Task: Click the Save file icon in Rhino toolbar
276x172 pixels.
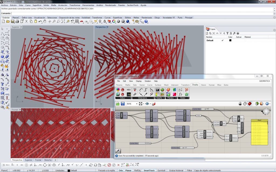Action: (12, 21)
